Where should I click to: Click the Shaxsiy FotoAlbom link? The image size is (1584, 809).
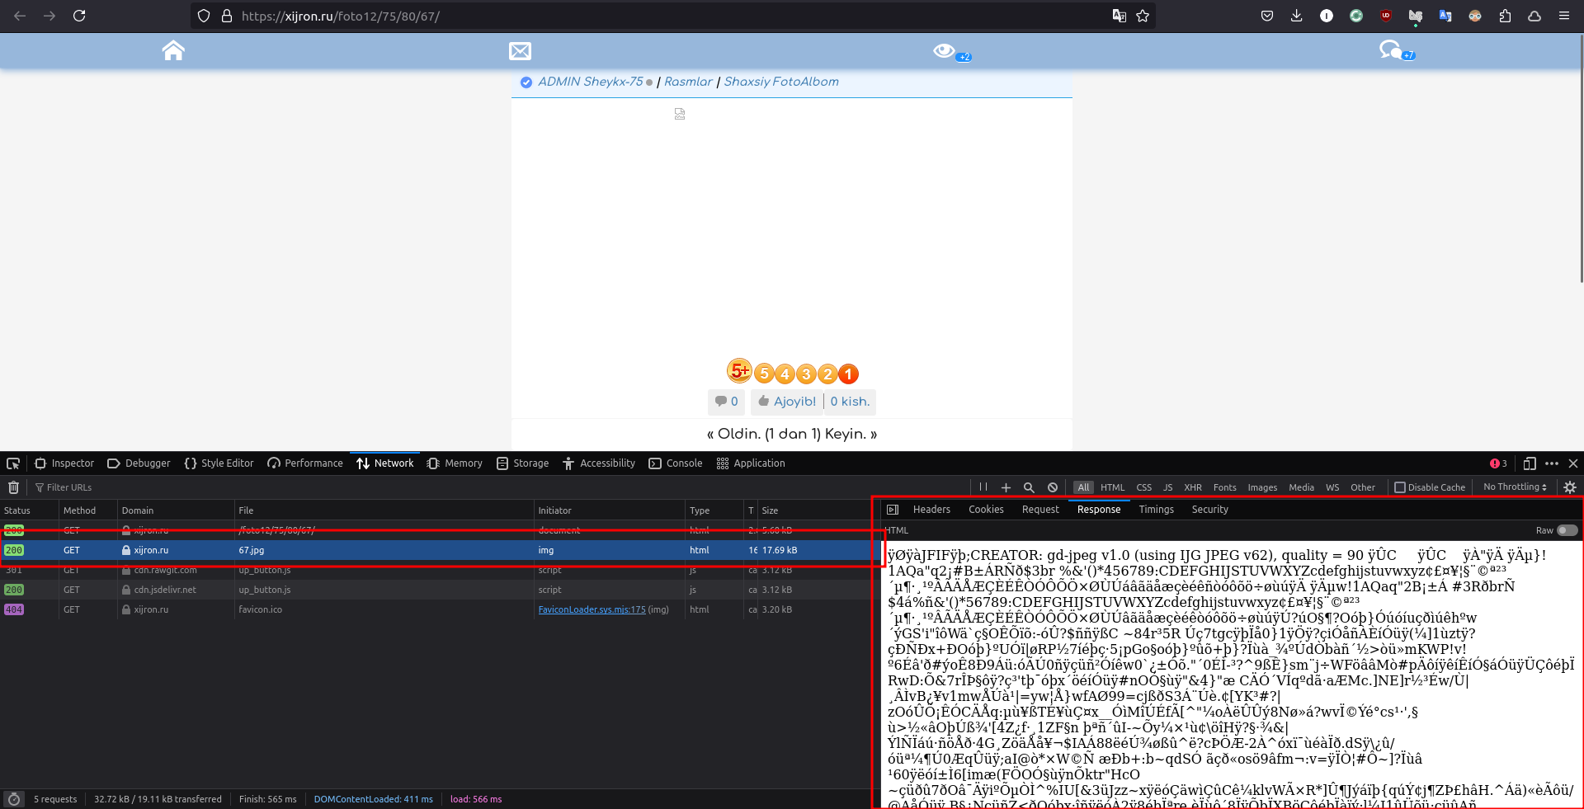coord(781,82)
